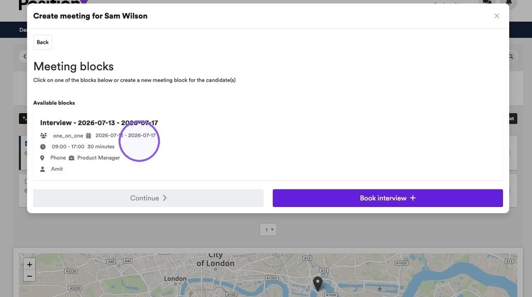Click the calendar icon beside date range
The height and width of the screenshot is (297, 532).
click(x=88, y=135)
